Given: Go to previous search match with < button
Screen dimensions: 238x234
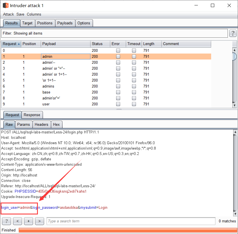Looking at the screenshot, I should [x=18, y=221].
